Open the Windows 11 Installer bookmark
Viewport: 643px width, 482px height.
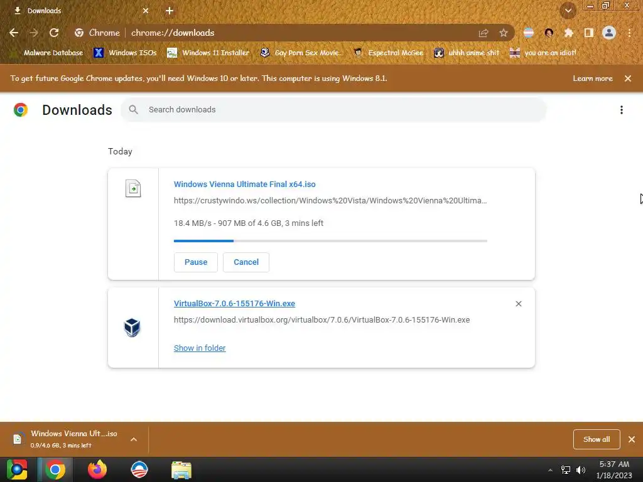tap(208, 53)
